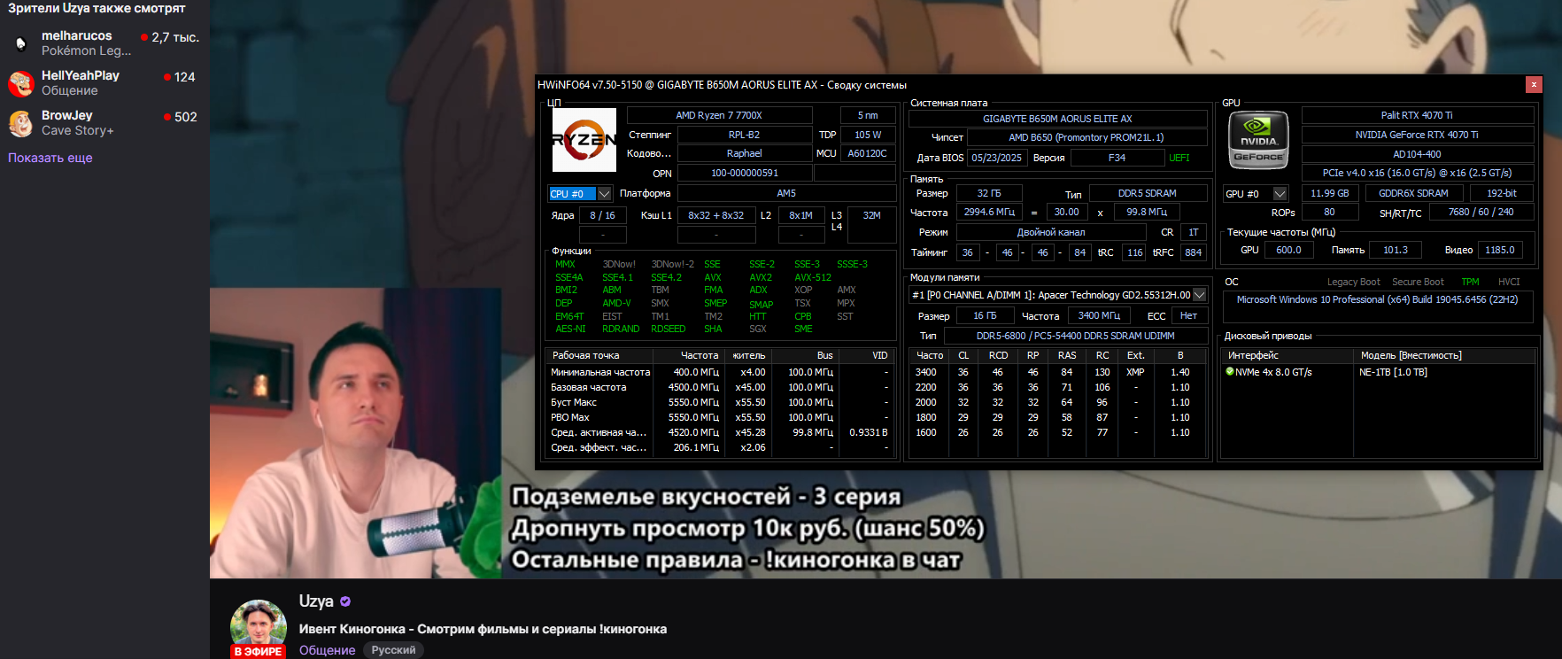1562x659 pixels.
Task: Click the MCU value 'A60120C'
Action: click(x=868, y=153)
